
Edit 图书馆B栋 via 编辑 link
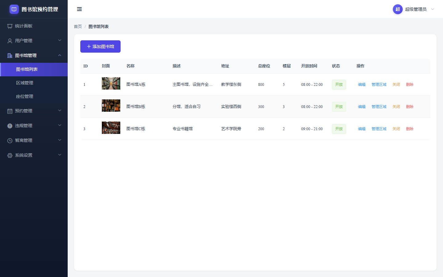(x=362, y=107)
